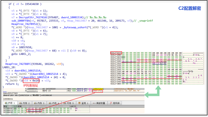Switch to the 结构体 struct tab
208x117 pixels.
click(115, 103)
